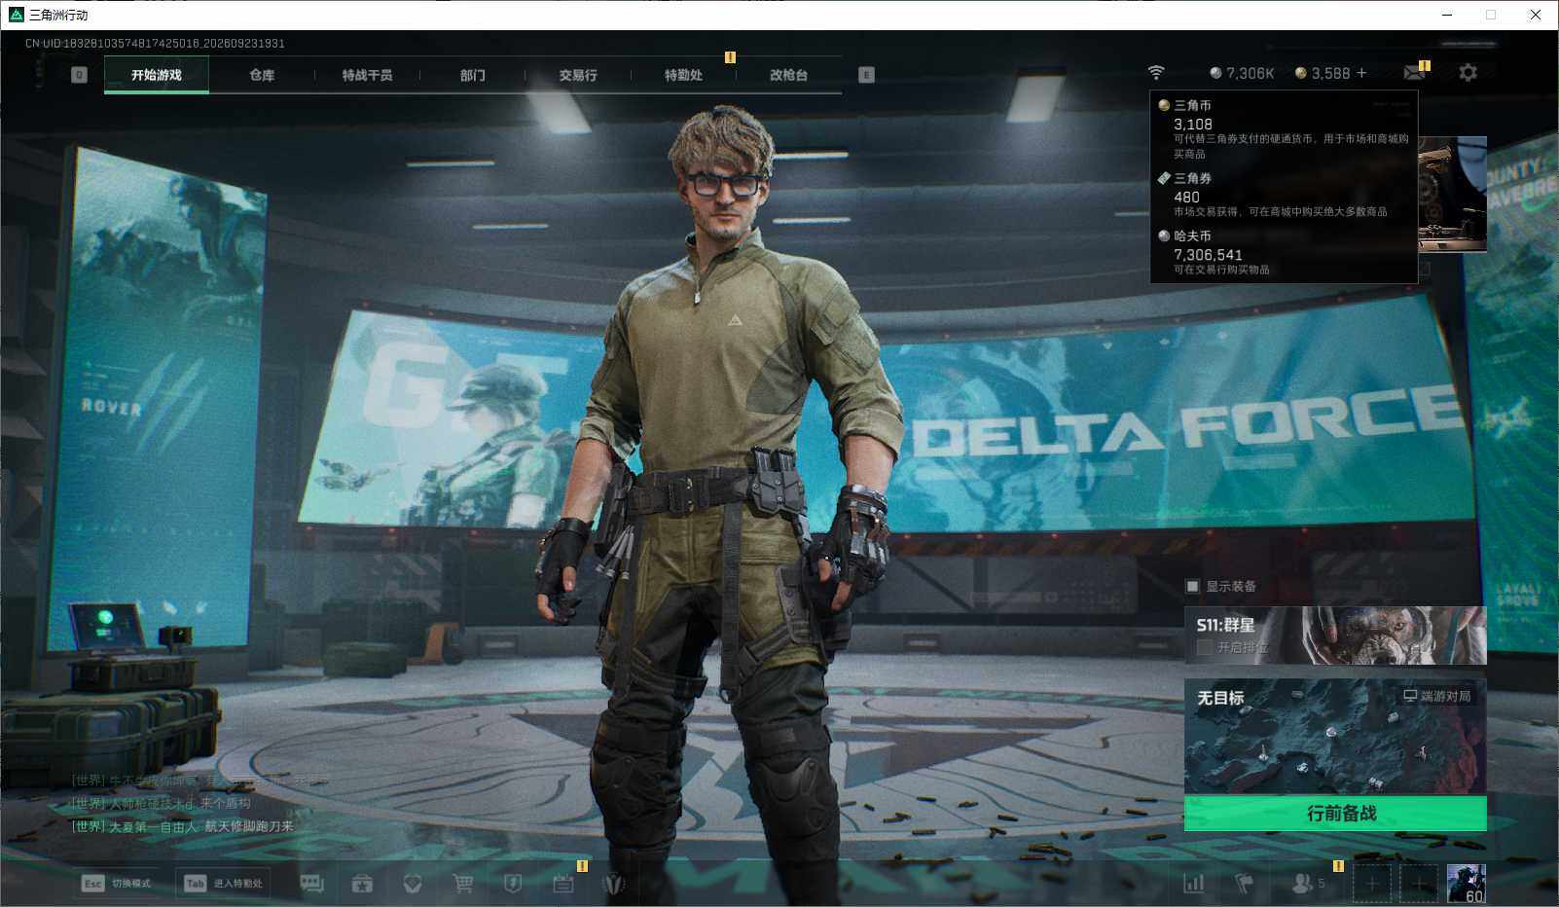Open the bar chart statistics icon

(x=1193, y=884)
